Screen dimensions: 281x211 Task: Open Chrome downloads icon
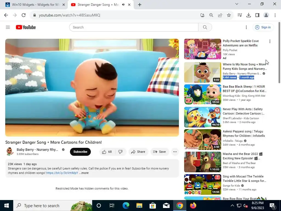(248, 15)
